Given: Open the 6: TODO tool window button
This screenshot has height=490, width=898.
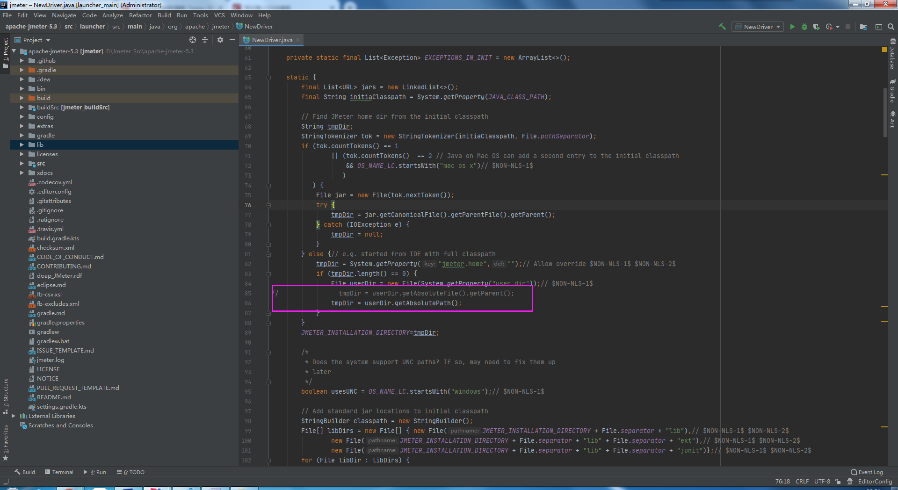Looking at the screenshot, I should (x=130, y=472).
